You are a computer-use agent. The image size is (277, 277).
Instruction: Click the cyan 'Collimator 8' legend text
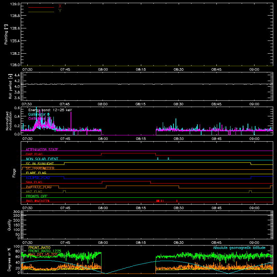coord(39,114)
